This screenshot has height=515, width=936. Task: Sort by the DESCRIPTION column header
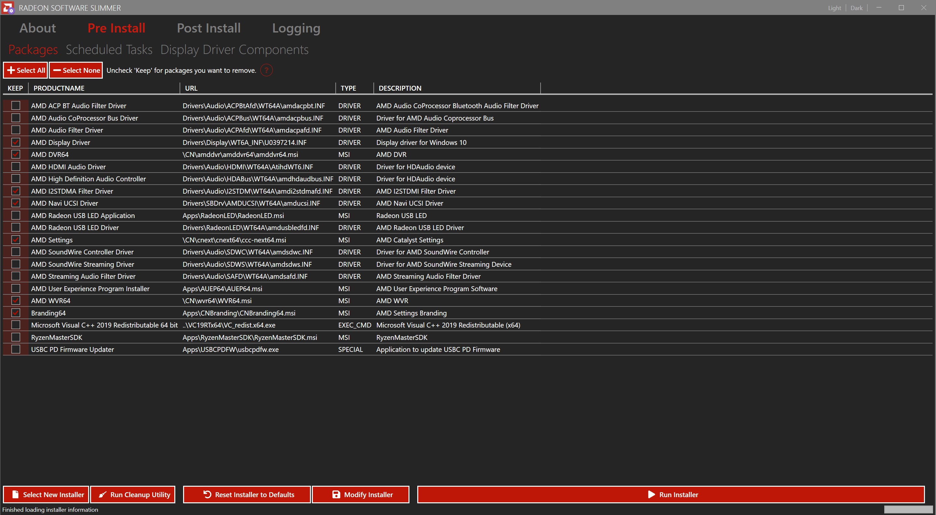[457, 88]
